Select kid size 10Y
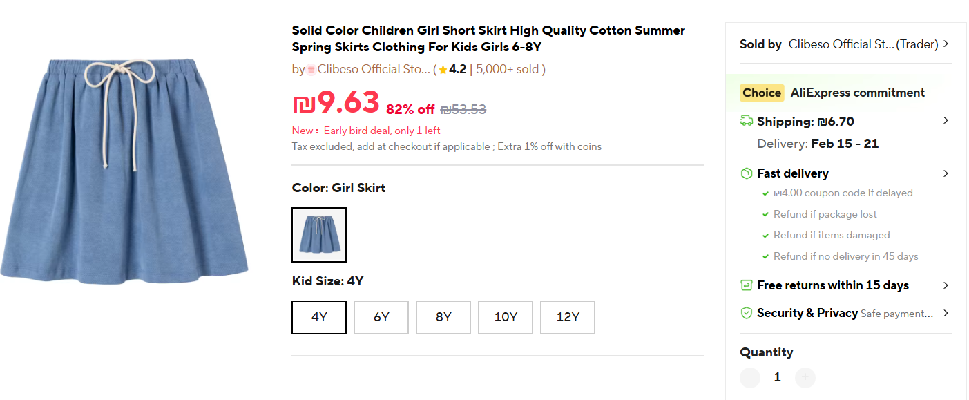The width and height of the screenshot is (969, 400). pos(506,317)
